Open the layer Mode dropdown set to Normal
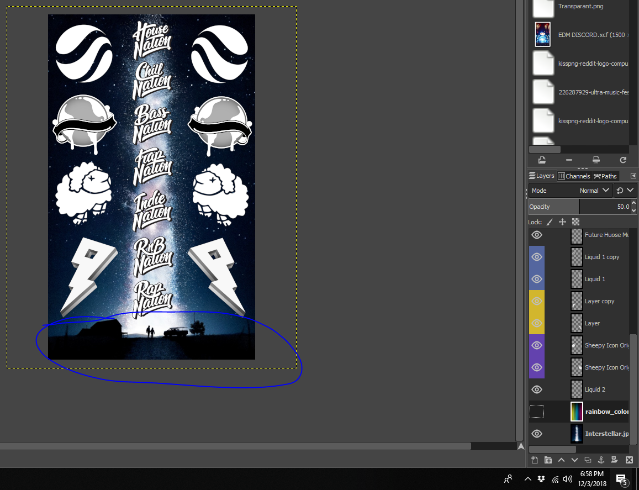The width and height of the screenshot is (639, 490). pyautogui.click(x=570, y=191)
